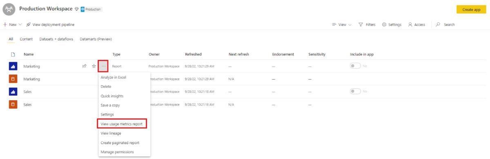Click the share icon on Marketing report row
The width and height of the screenshot is (490, 159).
coord(84,66)
